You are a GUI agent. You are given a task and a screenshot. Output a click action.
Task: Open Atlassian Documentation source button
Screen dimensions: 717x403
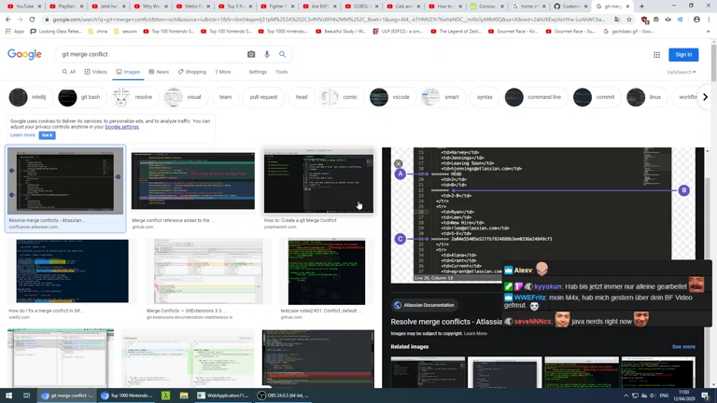point(425,305)
